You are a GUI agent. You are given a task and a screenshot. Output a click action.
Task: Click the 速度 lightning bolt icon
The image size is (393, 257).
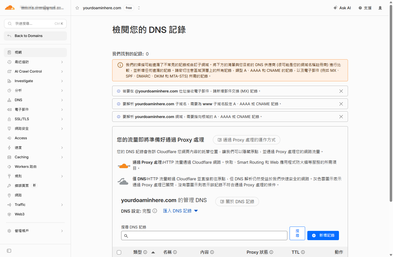[9, 148]
